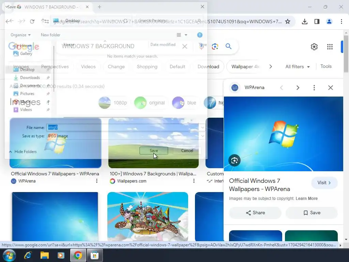Click Google search magnifier icon
Image resolution: width=349 pixels, height=262 pixels.
(228, 46)
